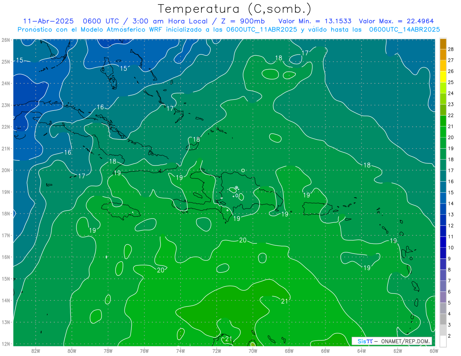Viewport: 461px width, 356px height.
Task: Click the "60W" longitude axis label
Action: 434,351
